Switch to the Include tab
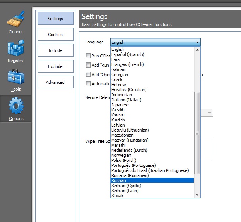Viewport: 241px width, 222px height. pos(55,50)
